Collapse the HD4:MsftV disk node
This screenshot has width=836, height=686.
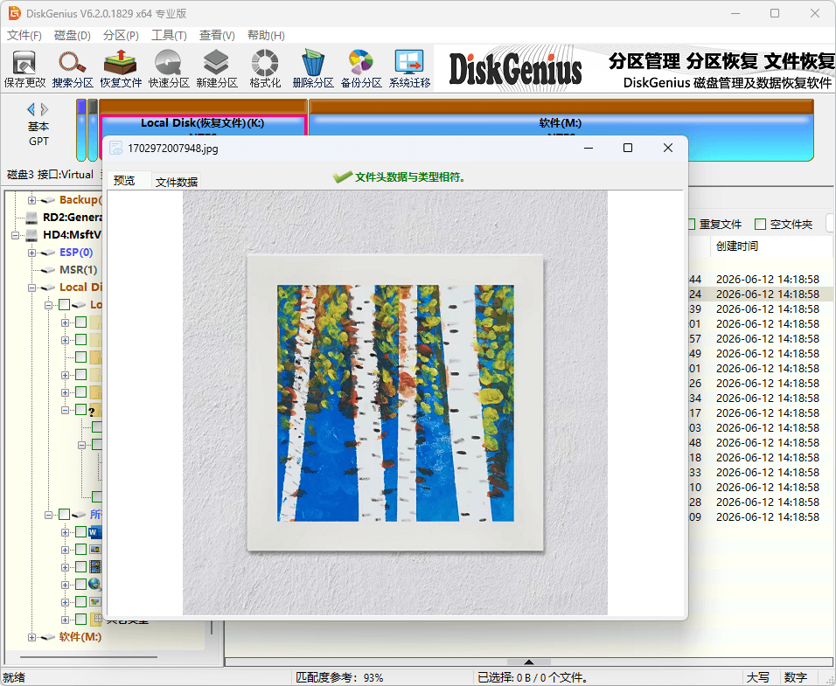tap(16, 235)
